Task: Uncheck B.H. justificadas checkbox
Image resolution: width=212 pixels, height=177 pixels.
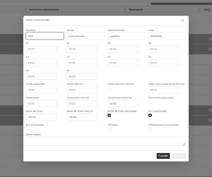Action: (x=150, y=115)
